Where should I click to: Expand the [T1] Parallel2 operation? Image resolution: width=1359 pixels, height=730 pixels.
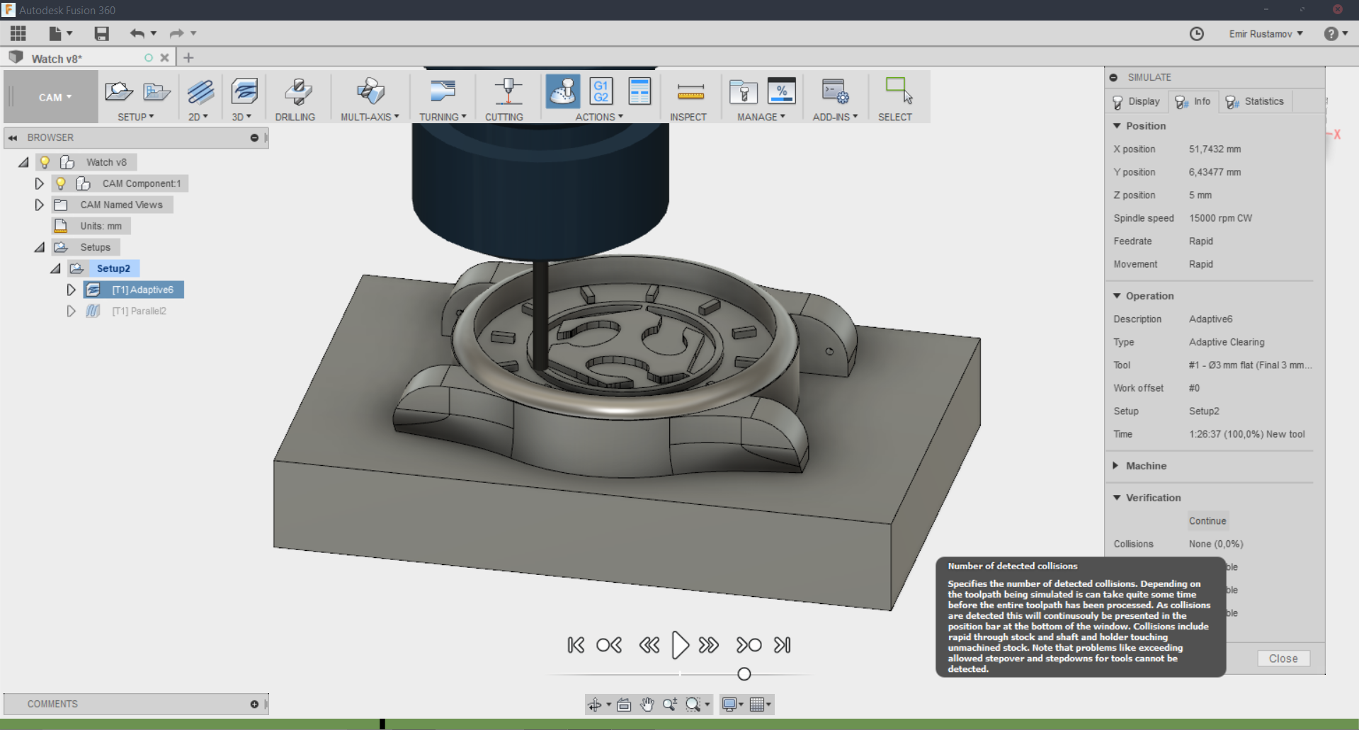click(71, 311)
